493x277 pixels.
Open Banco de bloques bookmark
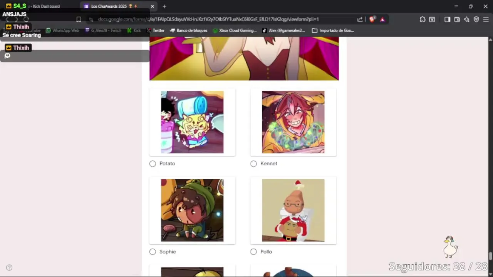[189, 30]
